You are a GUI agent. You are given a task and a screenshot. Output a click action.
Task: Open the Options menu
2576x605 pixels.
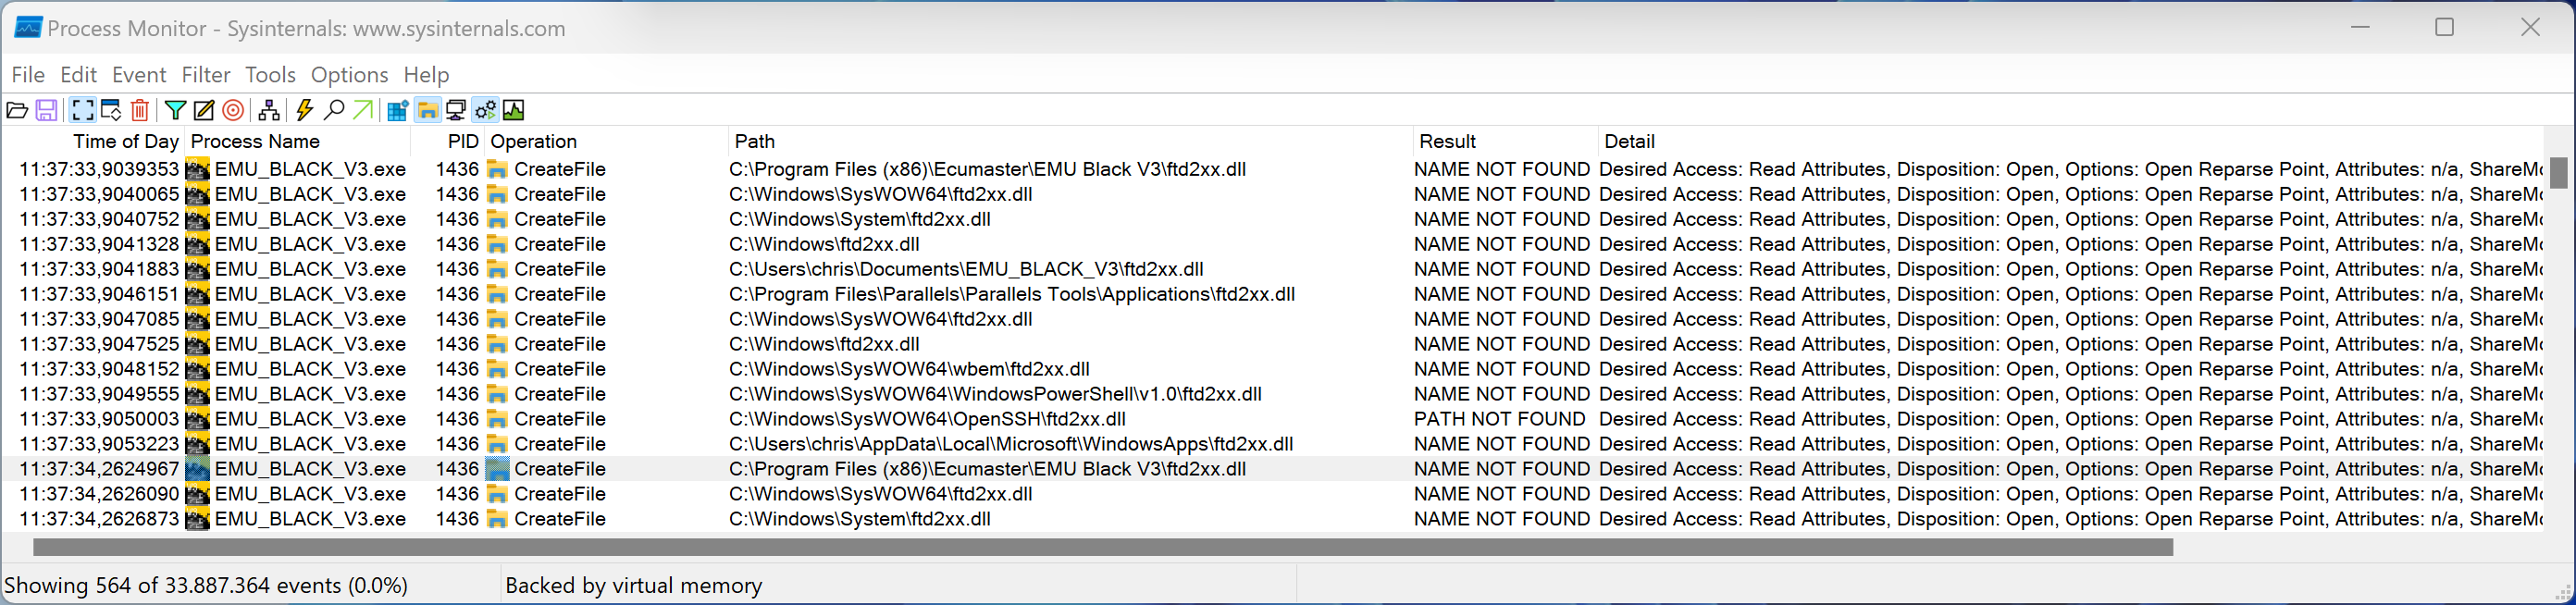click(x=349, y=75)
